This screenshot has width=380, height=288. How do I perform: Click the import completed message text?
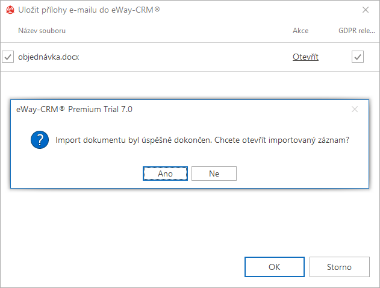[x=202, y=140]
